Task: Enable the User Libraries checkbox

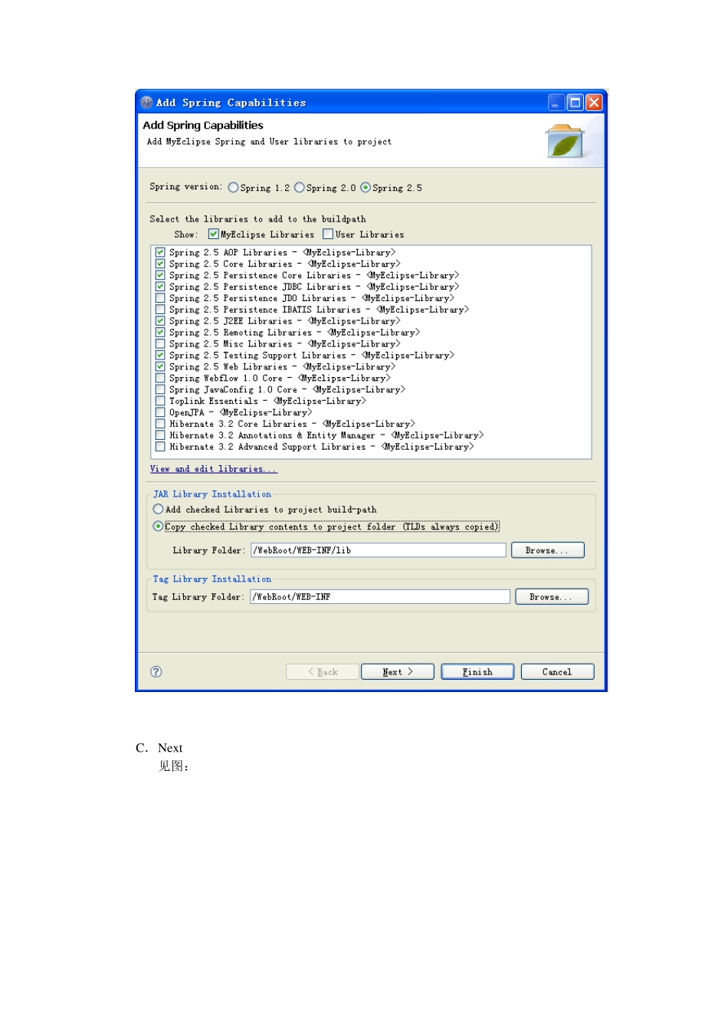Action: [x=328, y=234]
